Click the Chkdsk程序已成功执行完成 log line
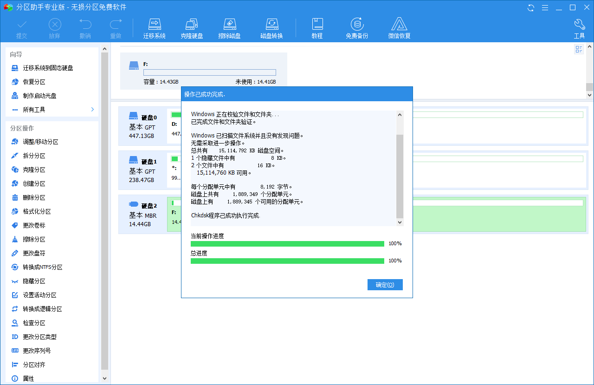Image resolution: width=594 pixels, height=385 pixels. [x=226, y=215]
